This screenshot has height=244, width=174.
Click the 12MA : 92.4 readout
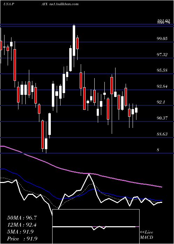(22, 225)
